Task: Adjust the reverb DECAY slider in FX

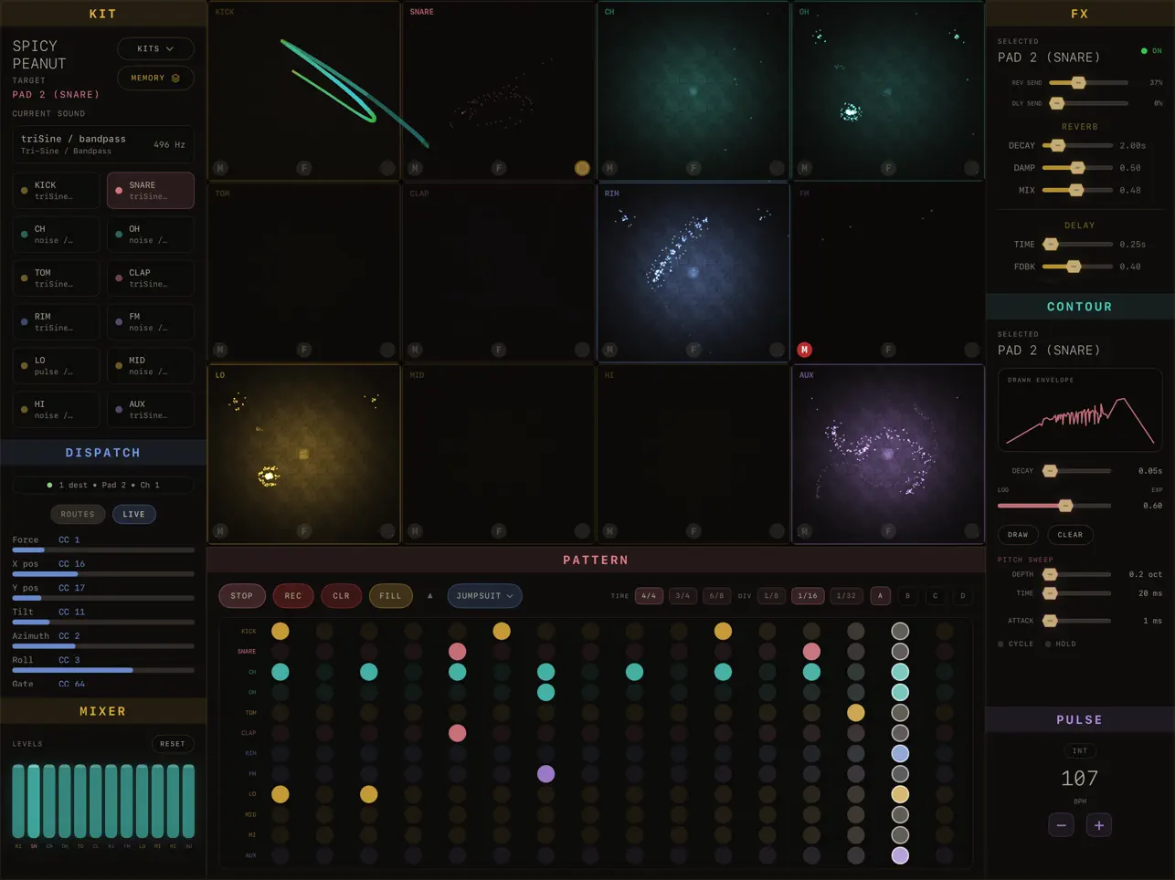Action: pos(1078,145)
